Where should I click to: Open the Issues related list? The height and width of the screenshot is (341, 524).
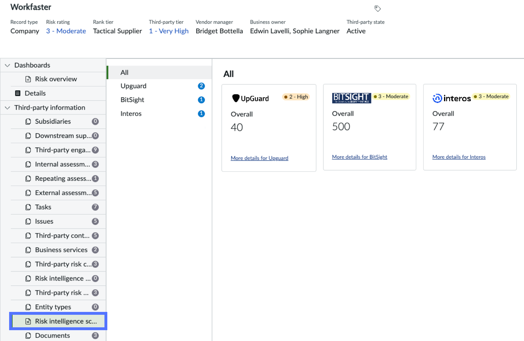tap(58, 221)
